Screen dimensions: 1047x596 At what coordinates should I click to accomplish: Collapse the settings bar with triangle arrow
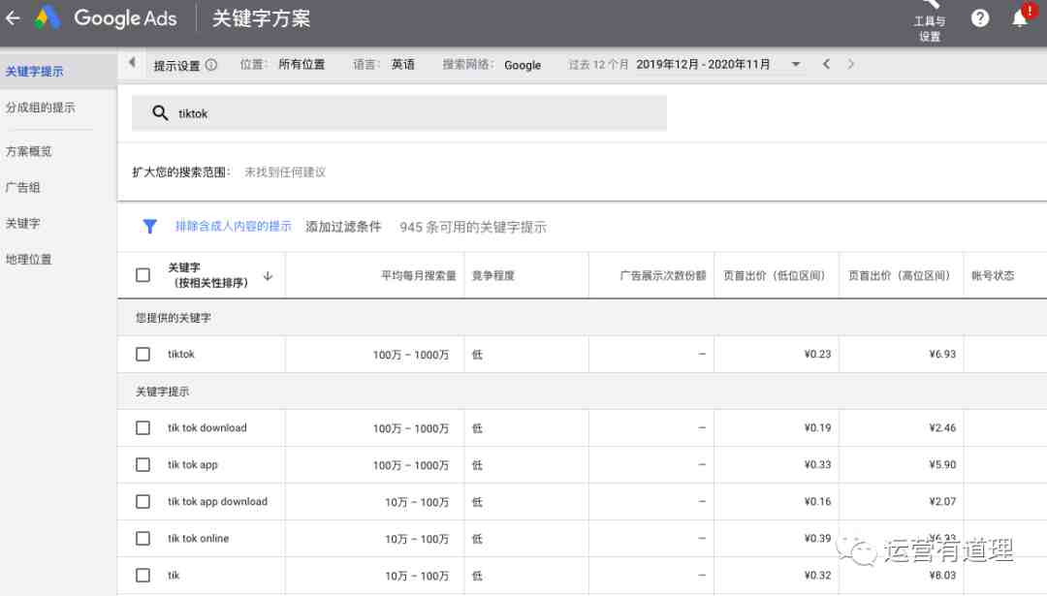tap(132, 63)
